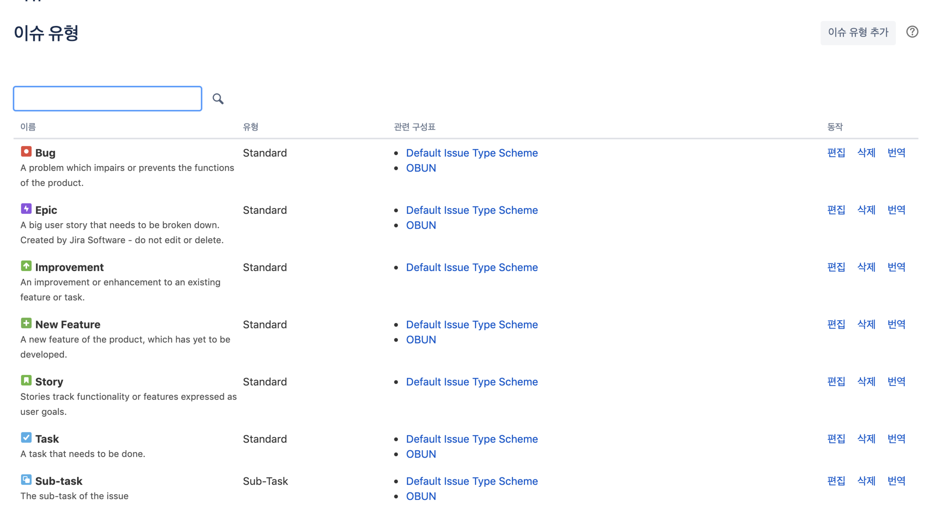Click the magnifying glass search icon
This screenshot has height=524, width=947.
tap(218, 99)
